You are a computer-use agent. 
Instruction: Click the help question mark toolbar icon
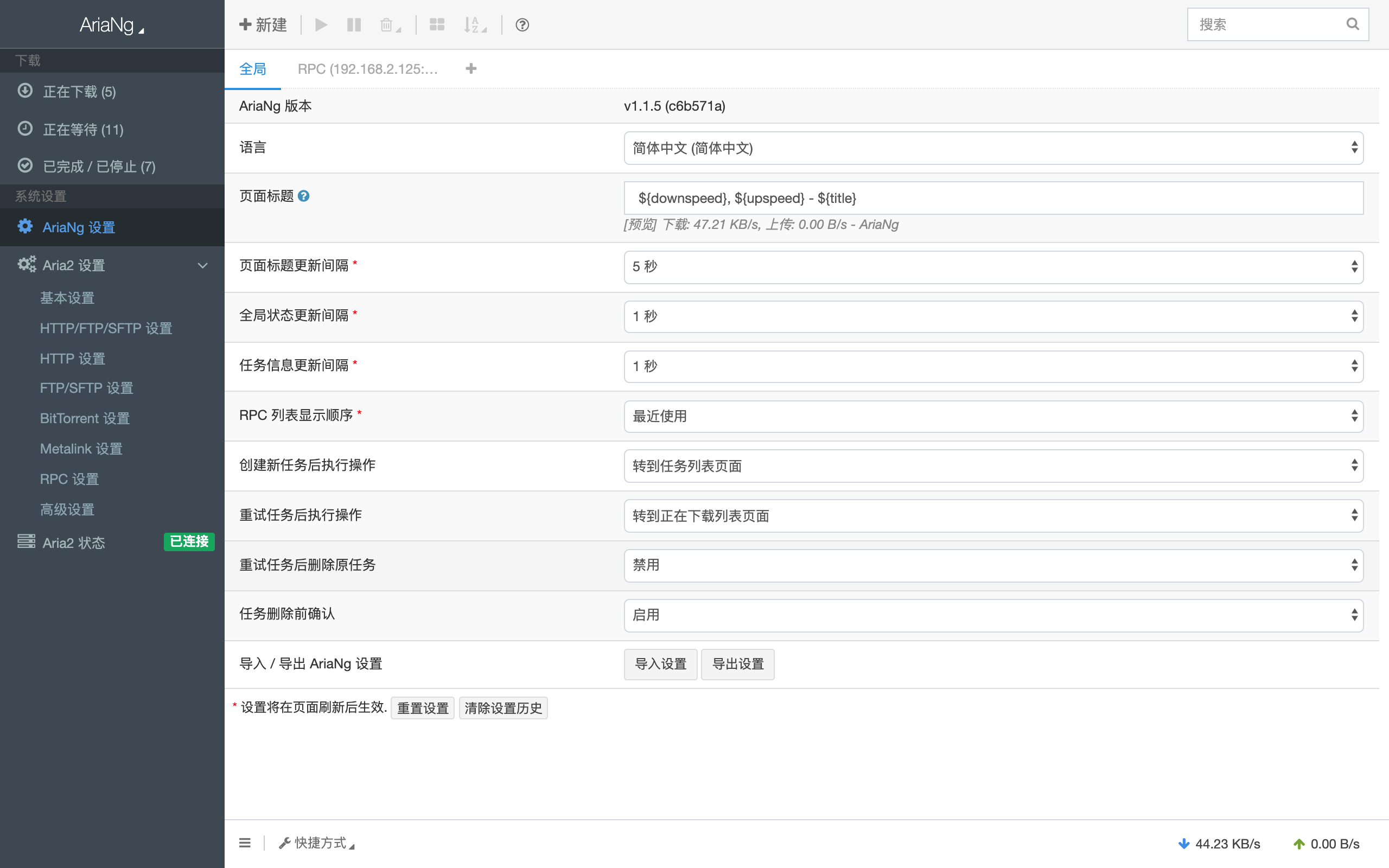point(522,25)
